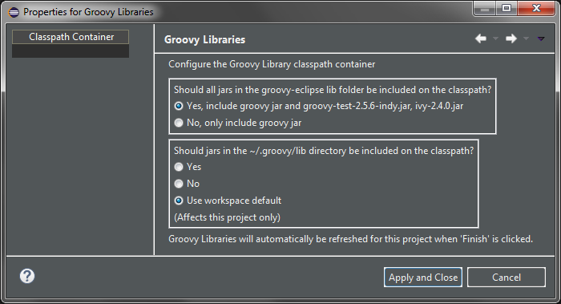Open the purple view menu triangle
The height and width of the screenshot is (304, 561).
pos(541,39)
